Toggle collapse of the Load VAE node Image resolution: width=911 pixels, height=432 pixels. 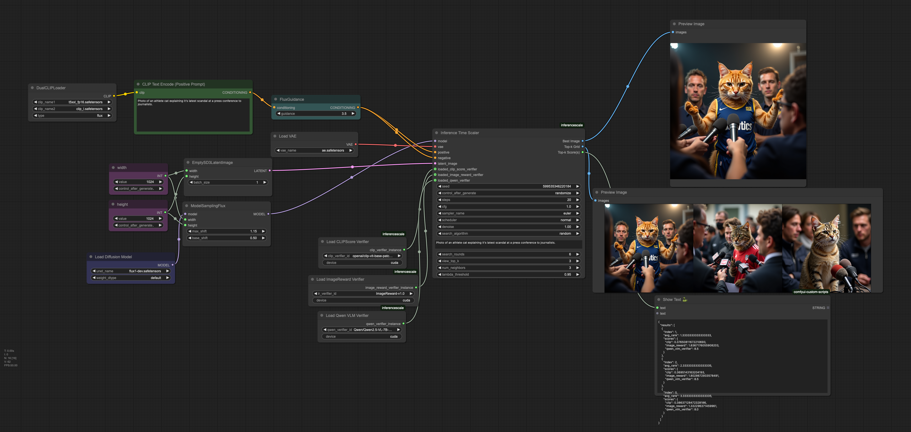(x=275, y=136)
